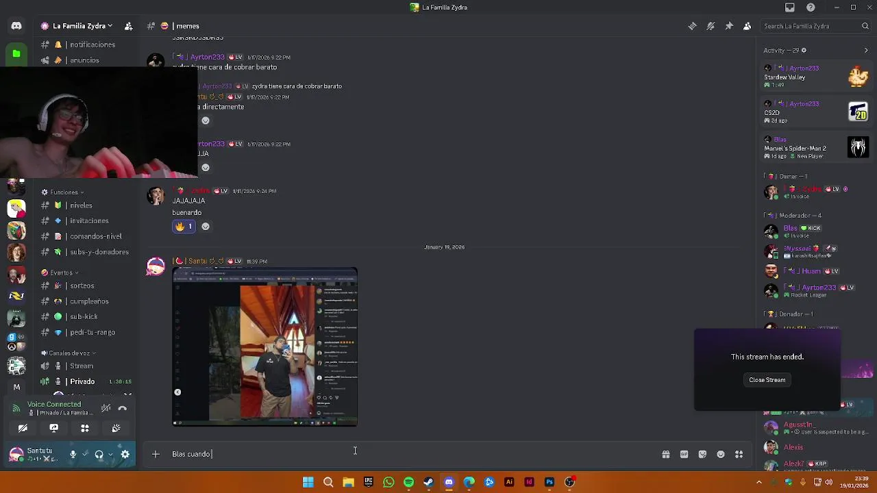Open notification settings bell icon
The height and width of the screenshot is (493, 877).
click(711, 26)
